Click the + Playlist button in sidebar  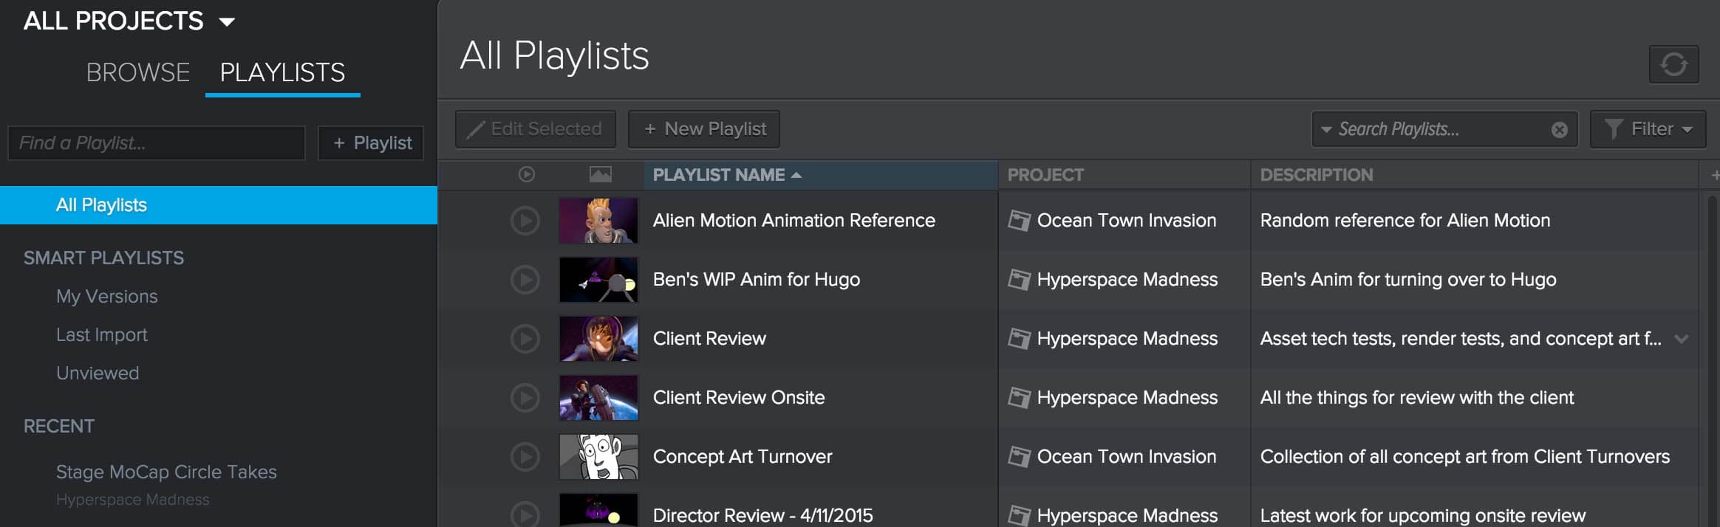371,142
